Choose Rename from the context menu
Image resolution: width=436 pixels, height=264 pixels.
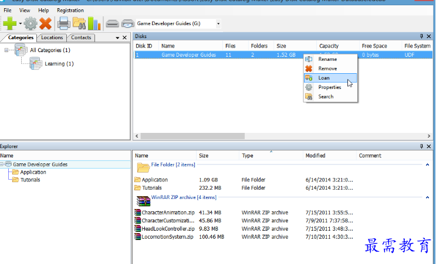click(330, 59)
